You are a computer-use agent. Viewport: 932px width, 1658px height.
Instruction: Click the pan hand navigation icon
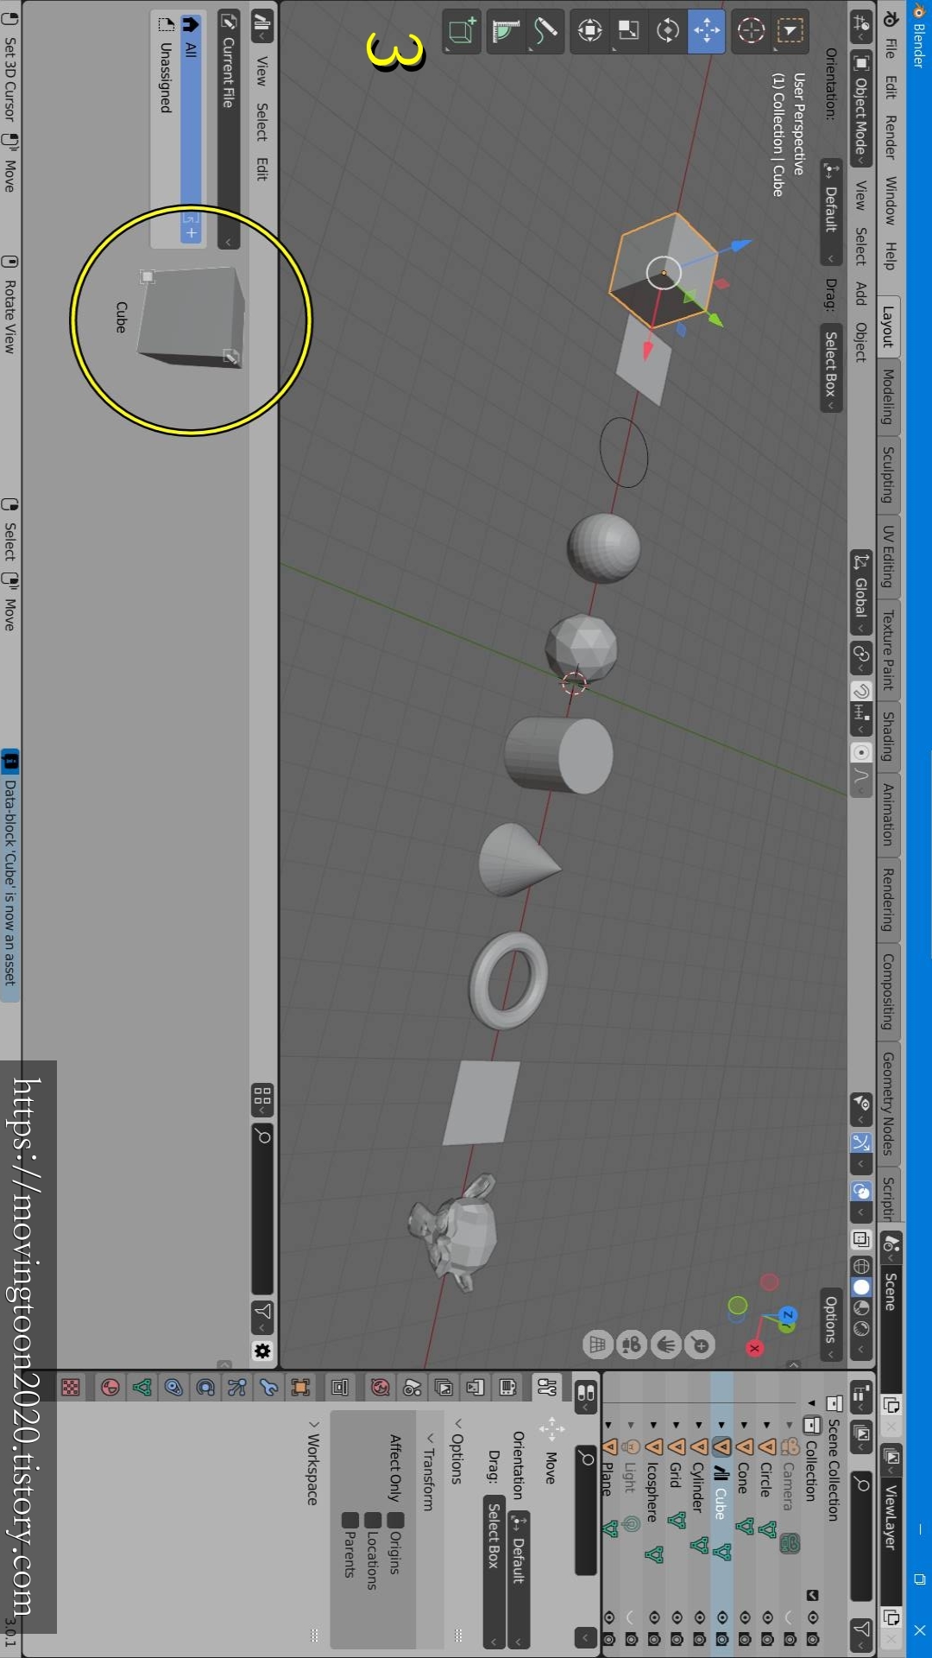666,1345
